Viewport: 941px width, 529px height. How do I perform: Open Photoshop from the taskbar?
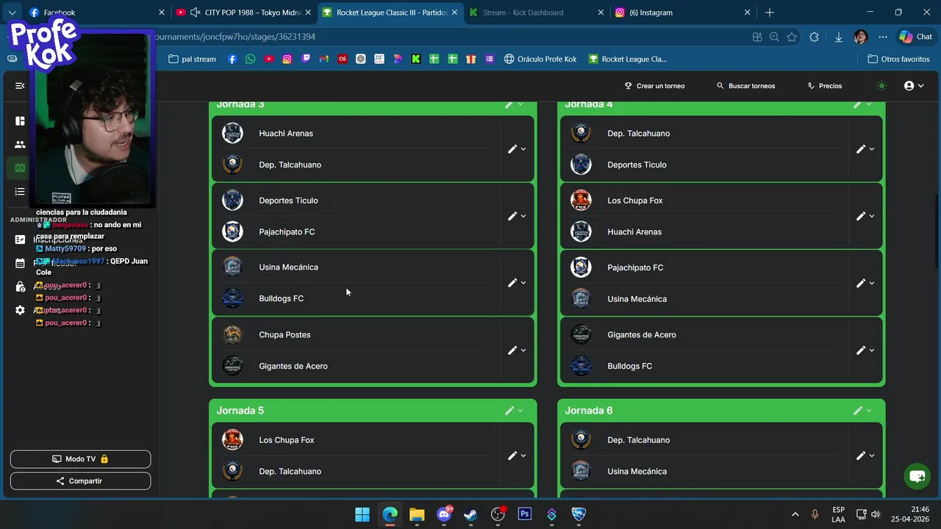point(525,514)
